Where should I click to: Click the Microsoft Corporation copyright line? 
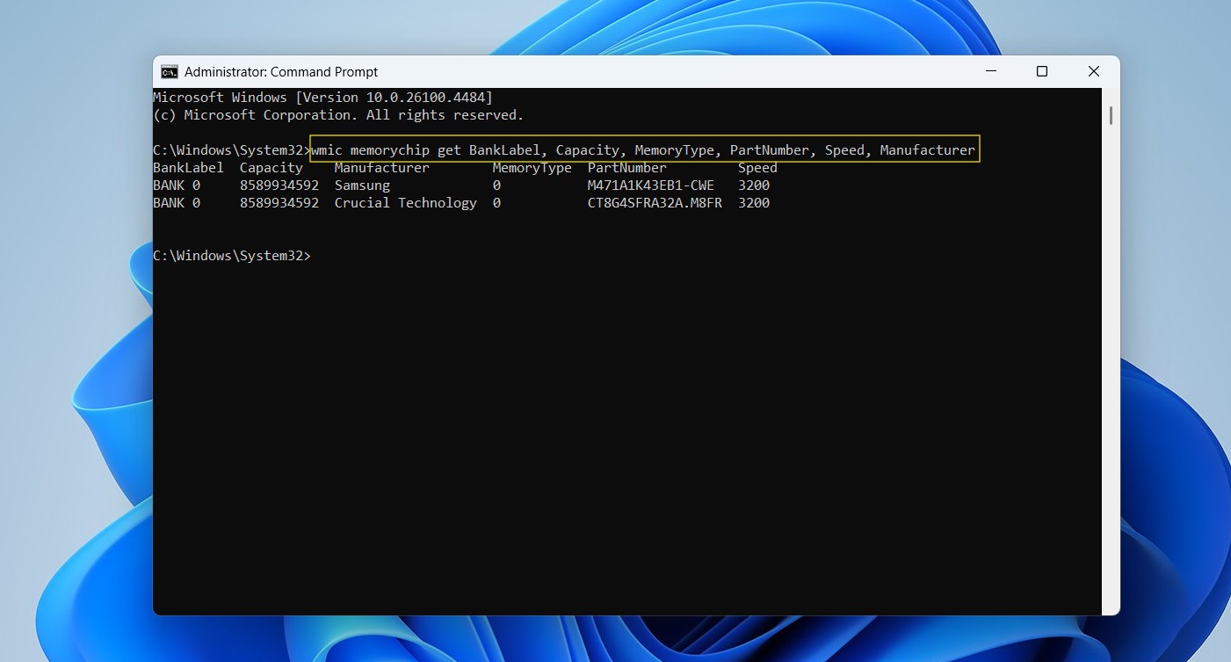click(x=338, y=115)
